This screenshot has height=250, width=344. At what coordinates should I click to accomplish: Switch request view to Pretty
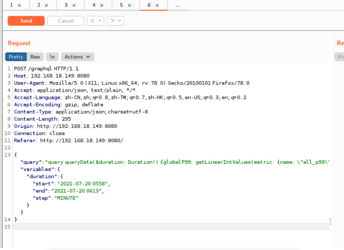point(16,57)
